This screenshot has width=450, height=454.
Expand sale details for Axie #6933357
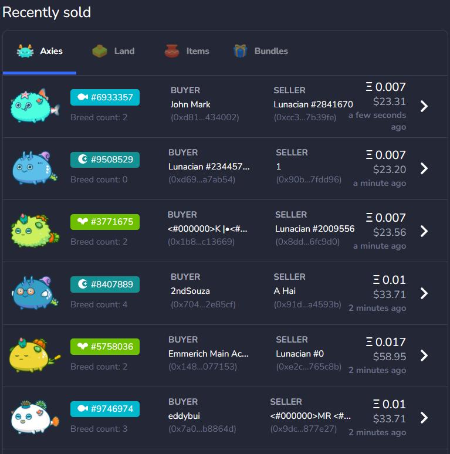point(424,106)
